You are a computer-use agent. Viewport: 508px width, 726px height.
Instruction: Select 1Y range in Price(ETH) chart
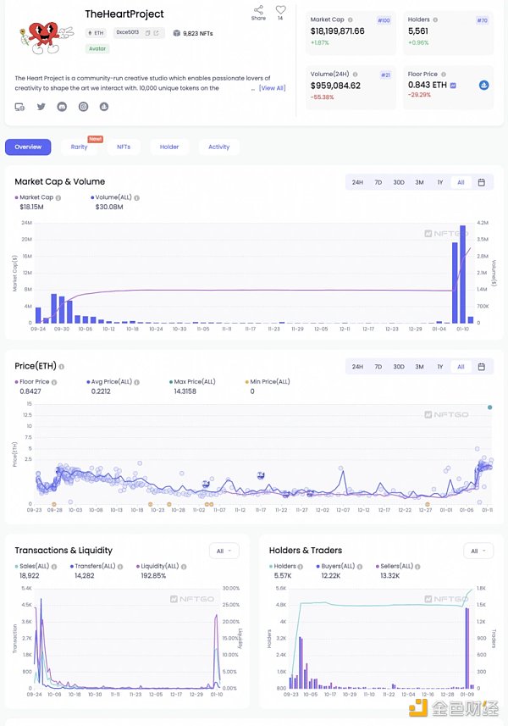(x=439, y=367)
